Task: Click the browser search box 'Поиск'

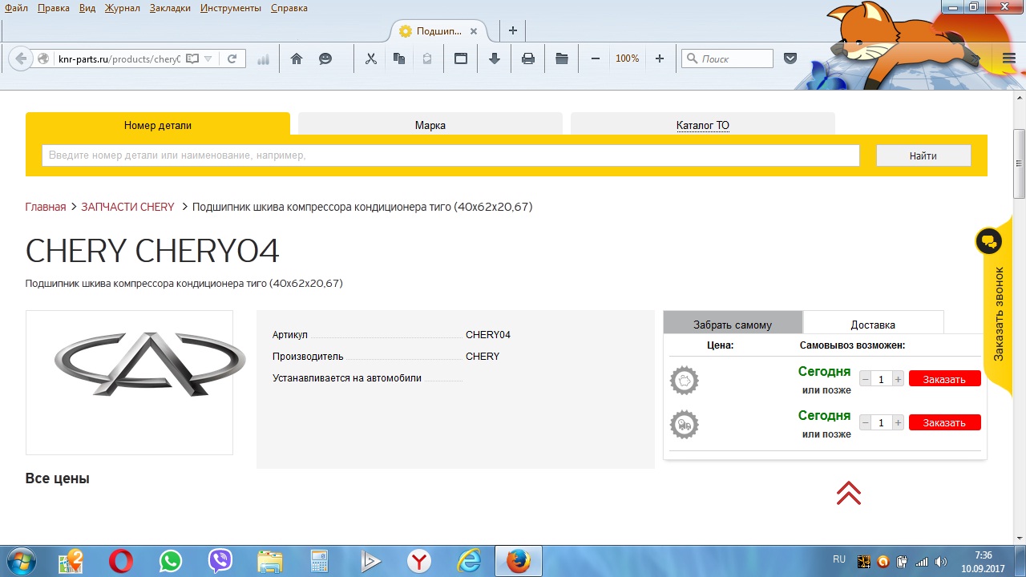Action: click(x=727, y=59)
